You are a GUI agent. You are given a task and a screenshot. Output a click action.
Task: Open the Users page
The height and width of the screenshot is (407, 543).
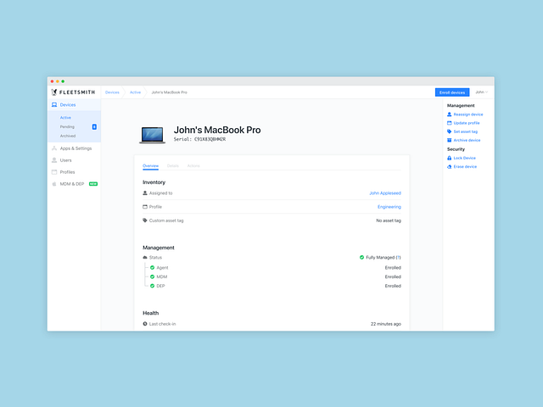[x=66, y=160]
